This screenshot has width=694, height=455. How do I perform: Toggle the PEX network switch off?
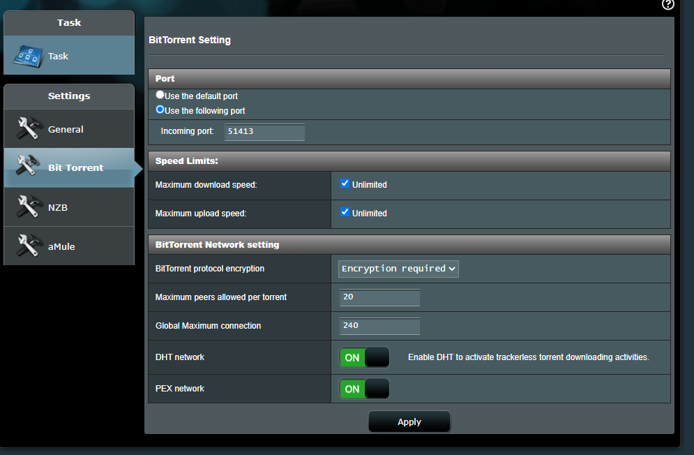(x=364, y=389)
